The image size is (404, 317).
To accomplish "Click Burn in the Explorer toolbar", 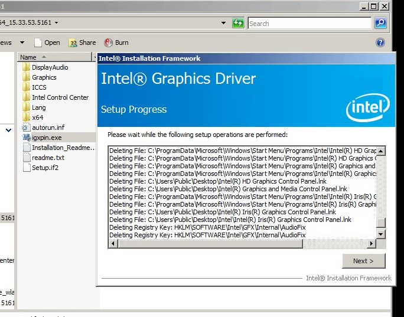I will 116,43.
